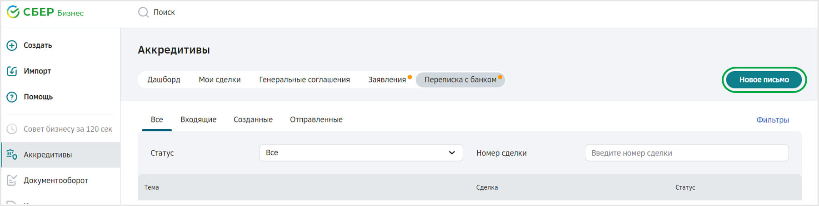Screen dimensions: 819x206
Task: Switch to Отправленные messages tab
Action: coord(316,120)
